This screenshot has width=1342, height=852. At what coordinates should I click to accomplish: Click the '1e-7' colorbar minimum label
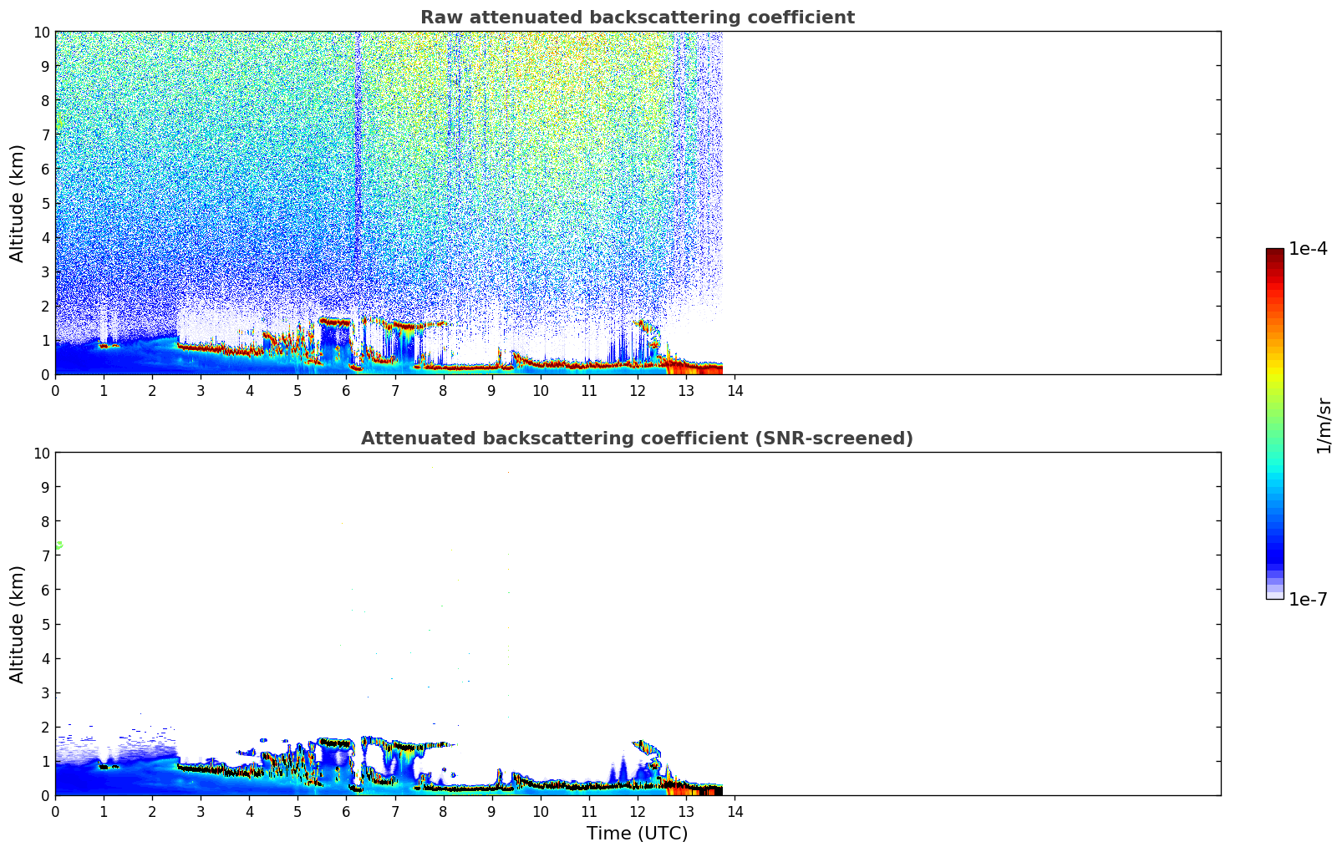[1308, 600]
